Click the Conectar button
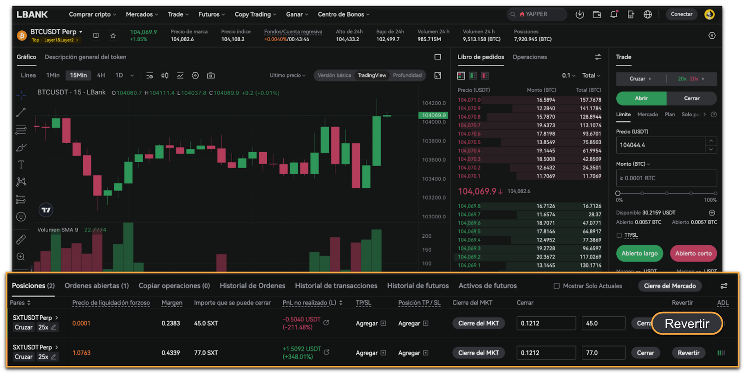 pos(681,14)
